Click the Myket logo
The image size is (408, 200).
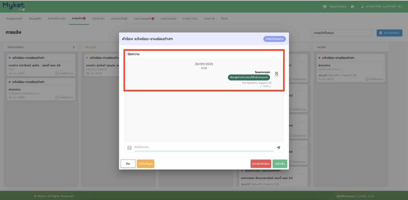14,6
